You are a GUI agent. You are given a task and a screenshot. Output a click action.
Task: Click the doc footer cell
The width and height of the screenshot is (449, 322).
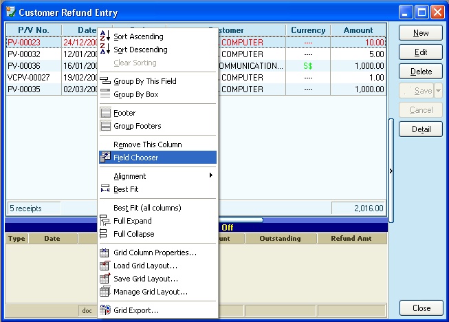tap(87, 310)
